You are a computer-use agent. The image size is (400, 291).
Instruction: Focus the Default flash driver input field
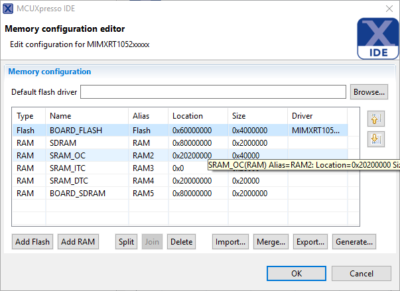213,91
